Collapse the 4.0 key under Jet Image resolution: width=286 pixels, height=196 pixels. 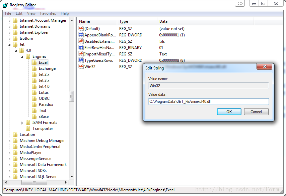click(16, 51)
